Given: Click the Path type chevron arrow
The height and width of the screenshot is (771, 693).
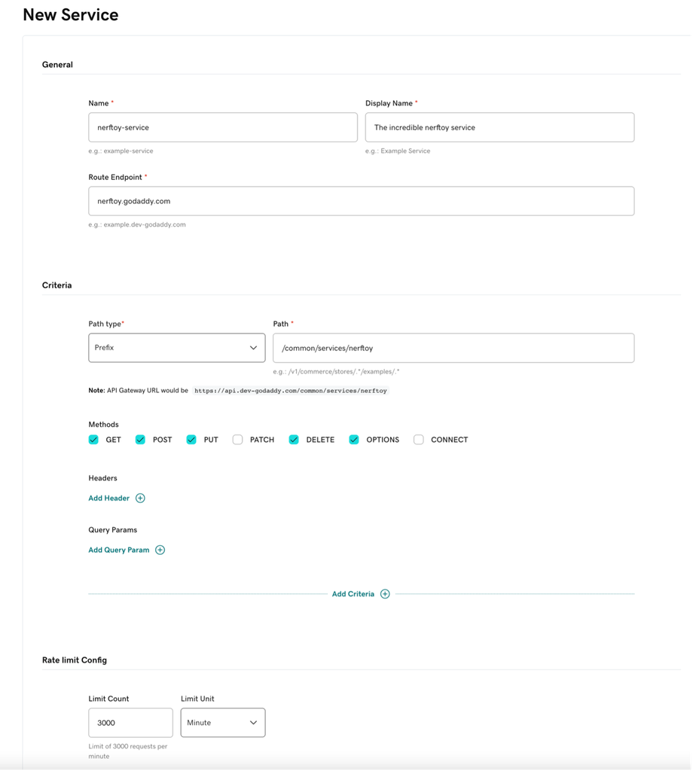Looking at the screenshot, I should pyautogui.click(x=253, y=348).
